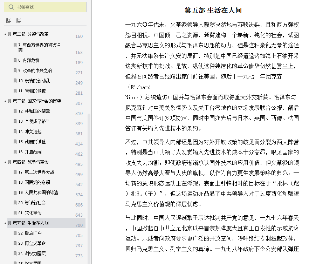
Task: Click bookmark icon beside 17 第二次世界大战
Action: [x=15, y=172]
